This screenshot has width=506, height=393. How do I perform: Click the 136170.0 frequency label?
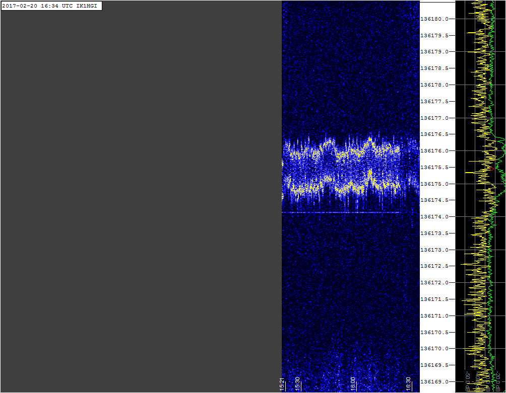click(x=434, y=349)
